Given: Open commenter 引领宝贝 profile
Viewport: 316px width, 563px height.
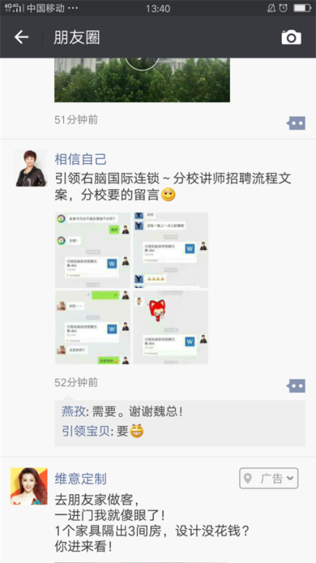Looking at the screenshot, I should [86, 431].
